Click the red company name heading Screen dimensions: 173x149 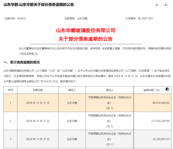pyautogui.click(x=86, y=30)
